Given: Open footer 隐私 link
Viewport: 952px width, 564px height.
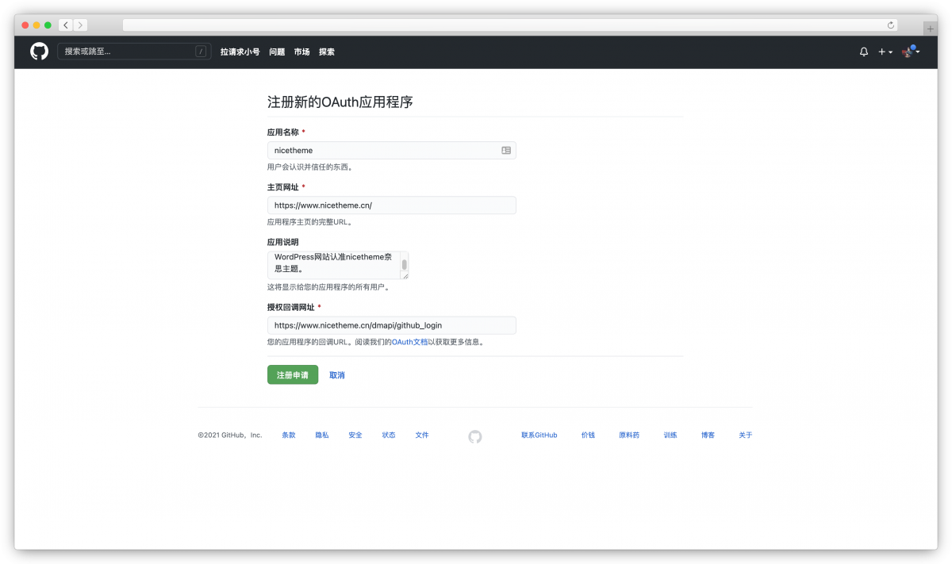Looking at the screenshot, I should coord(322,435).
